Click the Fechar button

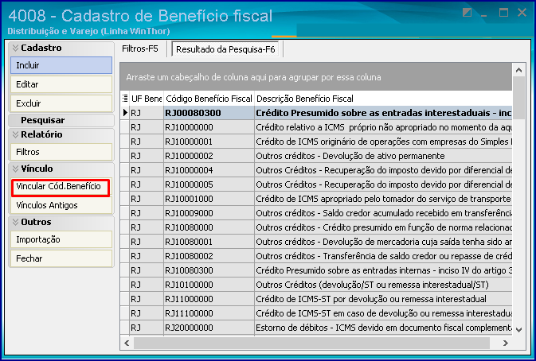[61, 258]
